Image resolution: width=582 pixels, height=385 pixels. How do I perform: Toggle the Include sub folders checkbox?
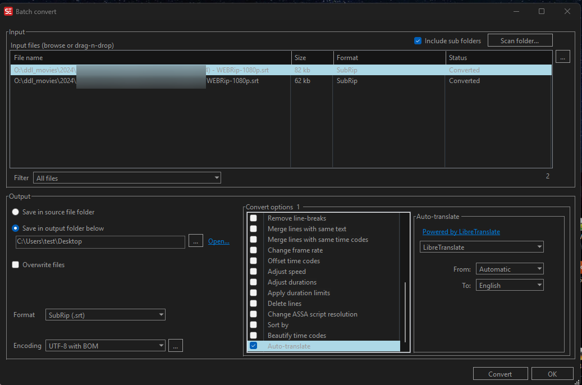click(x=418, y=40)
